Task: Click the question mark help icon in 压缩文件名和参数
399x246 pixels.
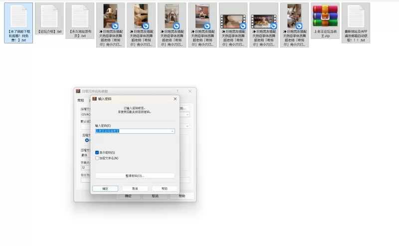Action: (x=178, y=91)
